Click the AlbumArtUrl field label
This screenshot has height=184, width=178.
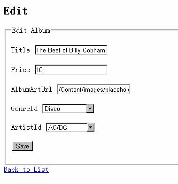31,89
